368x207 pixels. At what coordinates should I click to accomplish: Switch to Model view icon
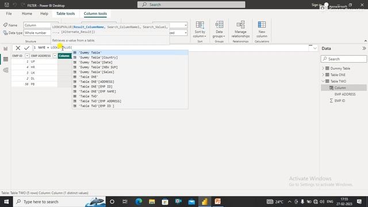point(6,70)
